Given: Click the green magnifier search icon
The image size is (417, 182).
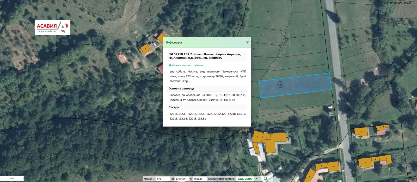Looking at the screenshot, I should 266,179.
